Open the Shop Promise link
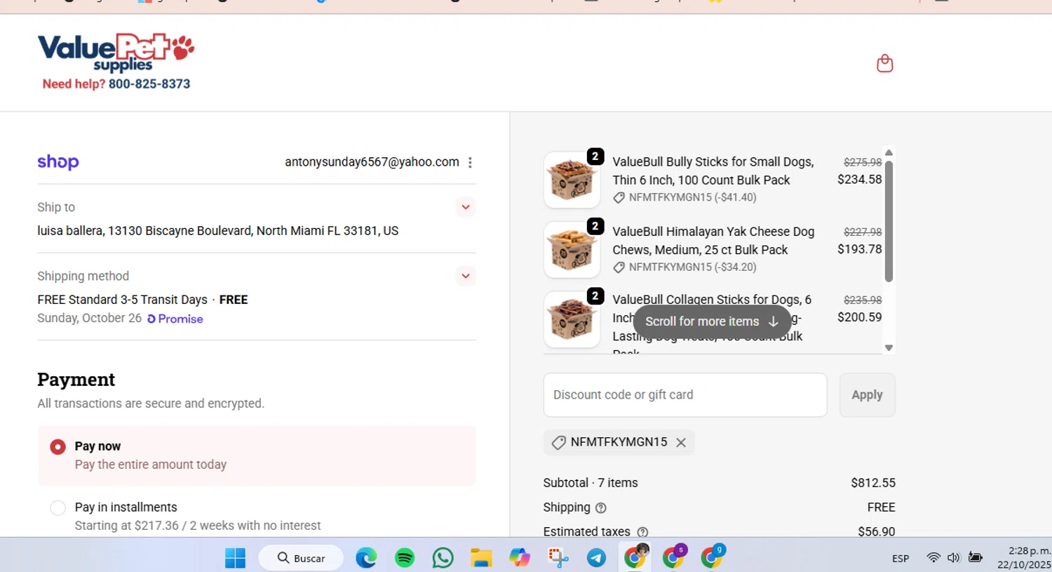The width and height of the screenshot is (1052, 572). [x=175, y=319]
